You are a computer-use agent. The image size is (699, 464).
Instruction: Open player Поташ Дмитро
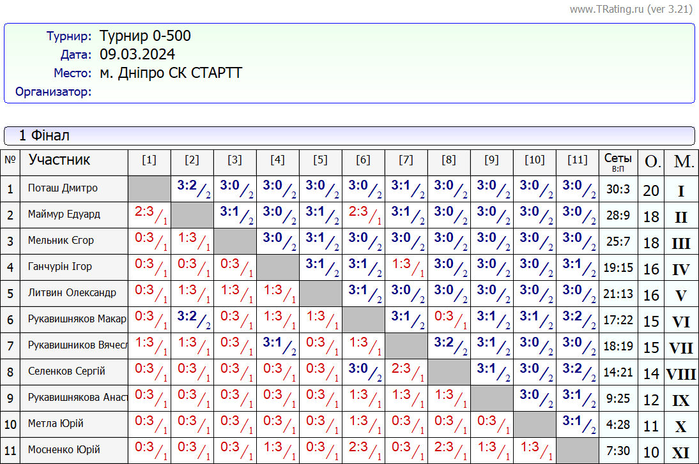(x=63, y=188)
